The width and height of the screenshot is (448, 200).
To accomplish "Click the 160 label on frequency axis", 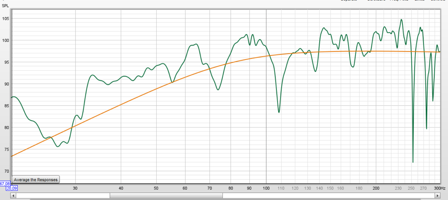I will [x=341, y=188].
